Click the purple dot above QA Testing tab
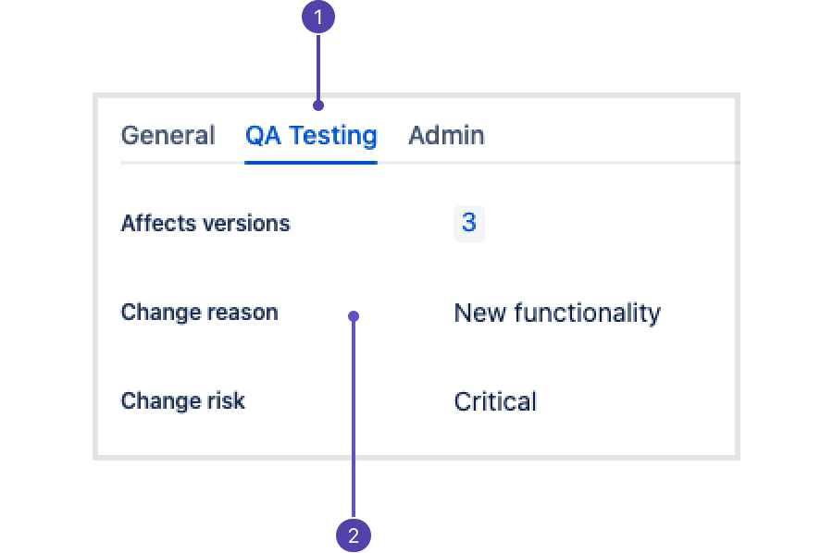 coord(318,105)
